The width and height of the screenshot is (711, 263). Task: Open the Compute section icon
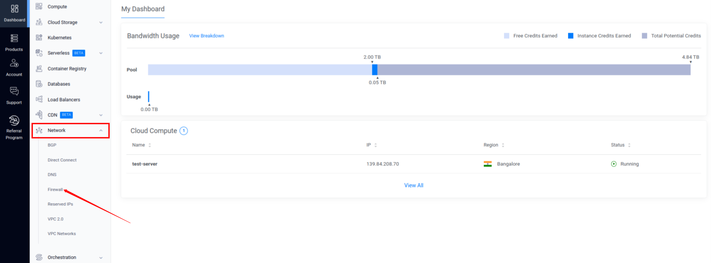click(39, 6)
